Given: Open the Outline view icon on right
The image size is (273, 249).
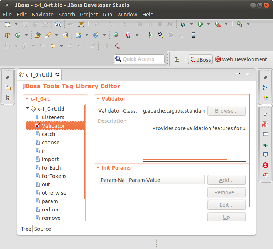Looking at the screenshot, I should pos(265,87).
